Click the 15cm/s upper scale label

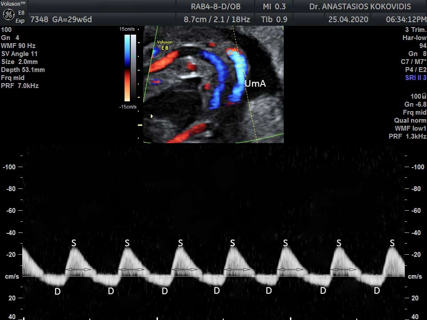tap(127, 29)
